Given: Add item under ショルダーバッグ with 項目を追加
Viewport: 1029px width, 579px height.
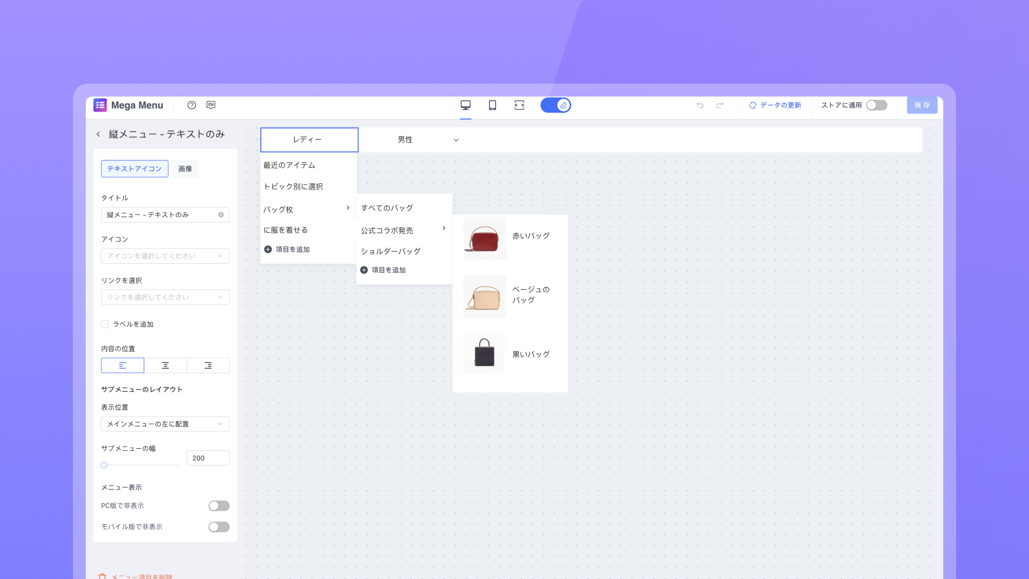Looking at the screenshot, I should (383, 270).
